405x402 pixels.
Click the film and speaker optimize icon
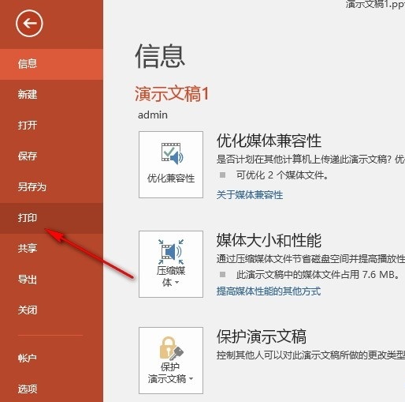[172, 153]
